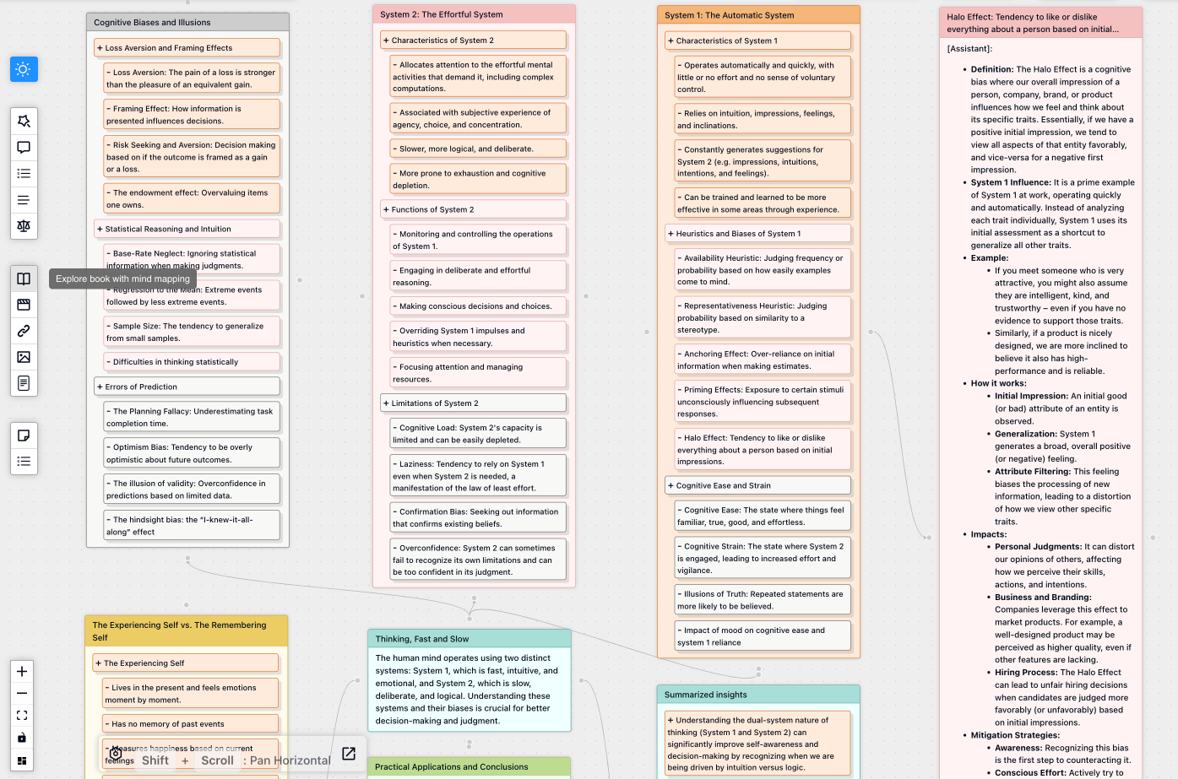Select the film strip tool icon

tap(23, 304)
